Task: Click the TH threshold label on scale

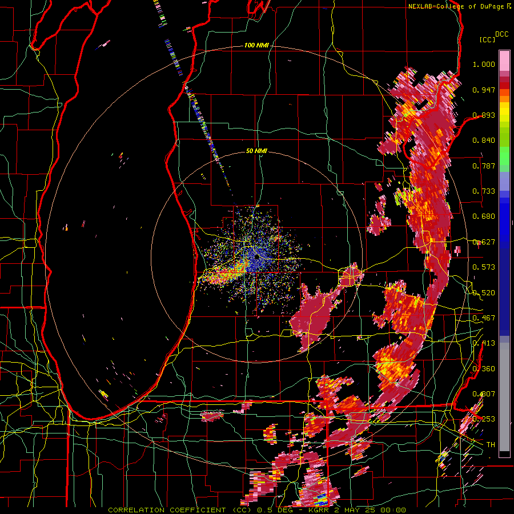Action: tap(491, 445)
